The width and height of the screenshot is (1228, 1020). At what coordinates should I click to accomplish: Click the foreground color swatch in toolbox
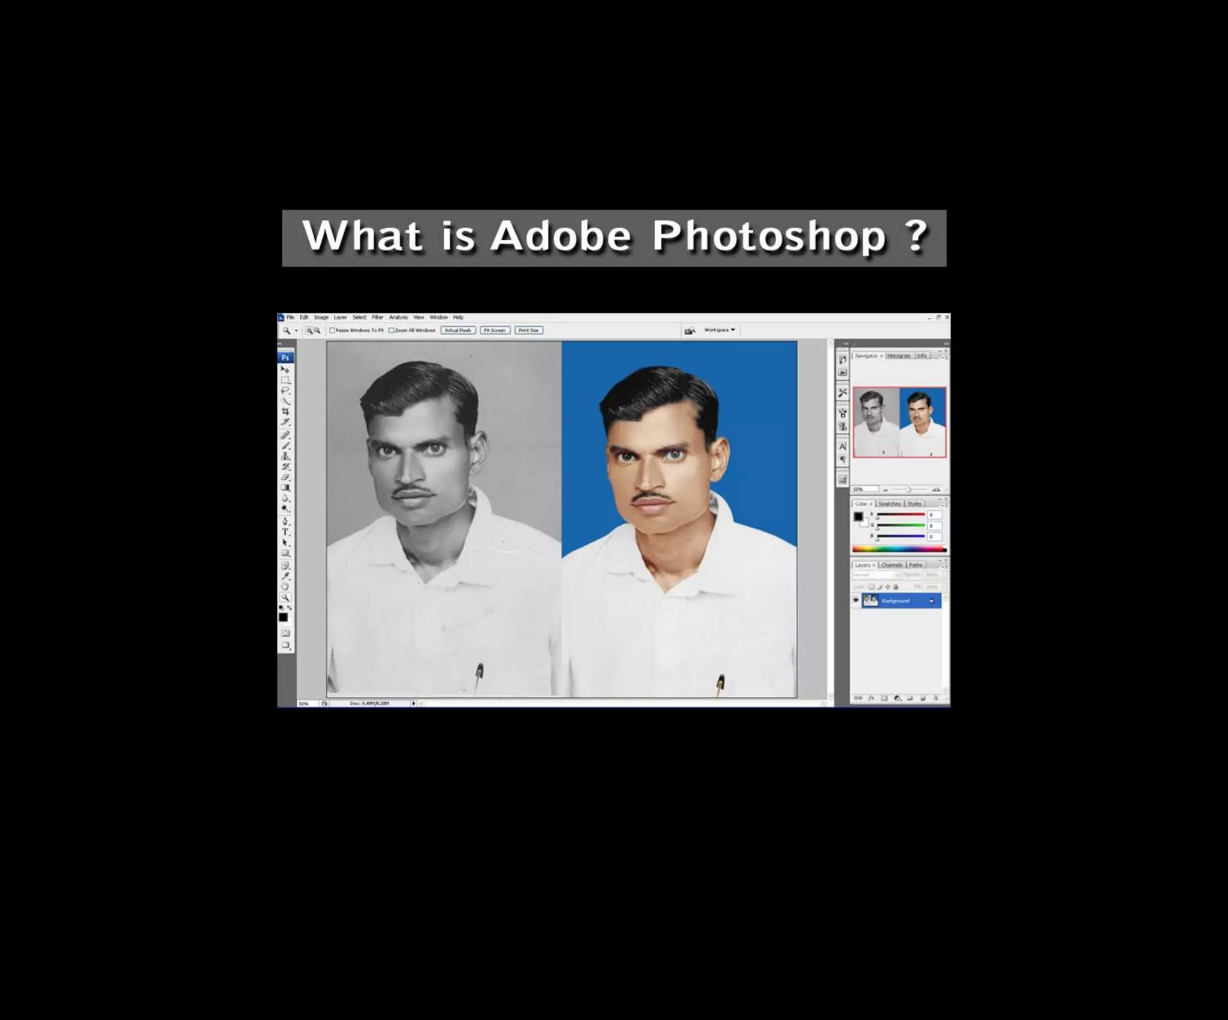coord(283,616)
